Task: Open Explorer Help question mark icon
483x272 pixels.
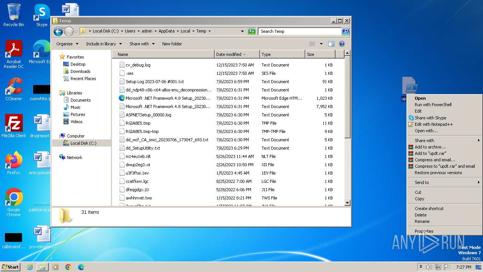Action: click(342, 44)
